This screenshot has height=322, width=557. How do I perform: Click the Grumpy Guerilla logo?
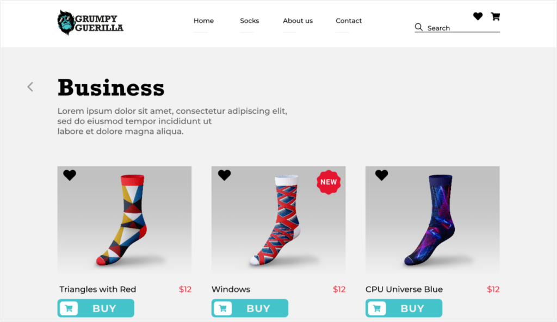[x=90, y=23]
